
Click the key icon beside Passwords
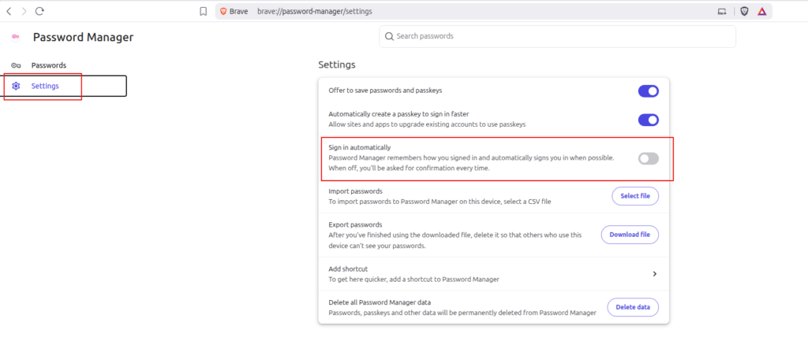click(16, 65)
